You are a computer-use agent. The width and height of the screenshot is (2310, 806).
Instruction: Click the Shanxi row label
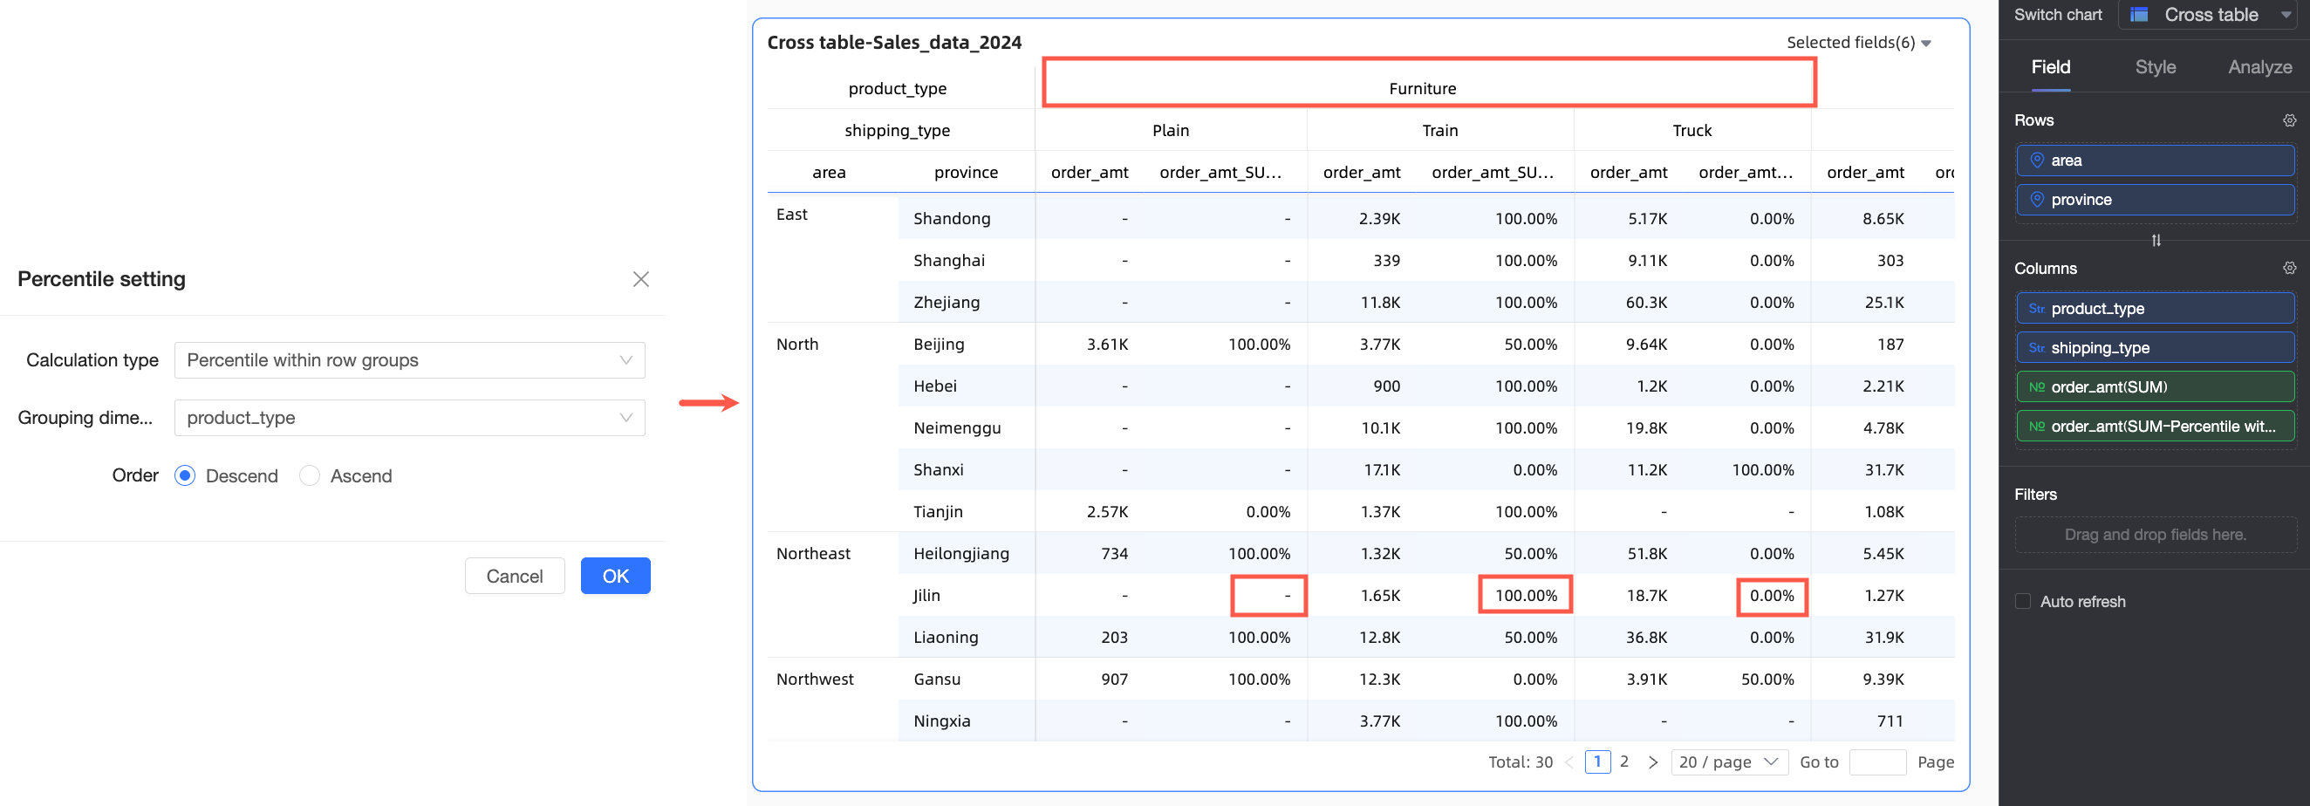[938, 470]
